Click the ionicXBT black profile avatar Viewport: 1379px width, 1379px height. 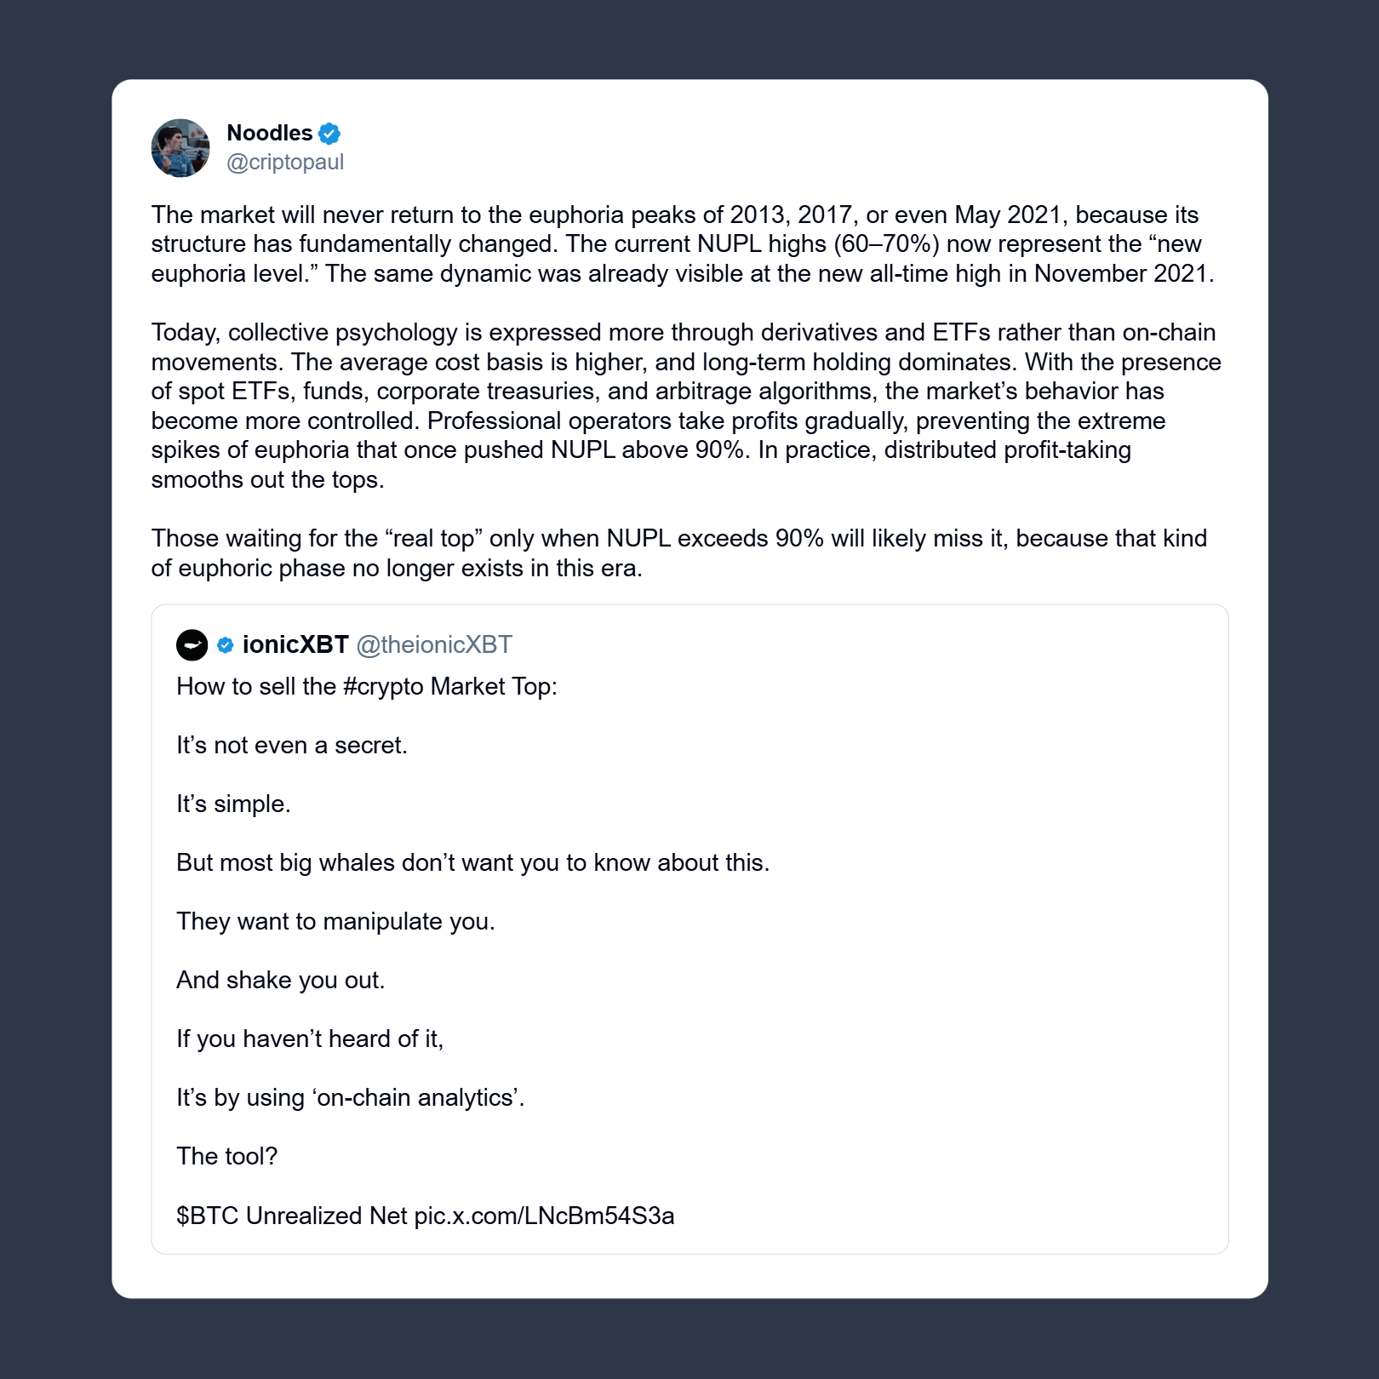(192, 645)
